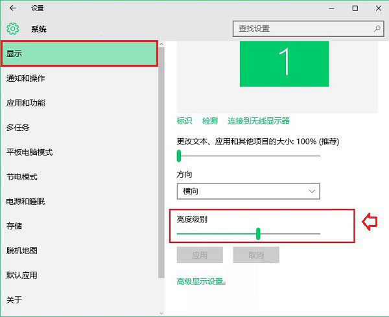This screenshot has width=389, height=317.
Task: Open 默认应用 settings
Action: tap(79, 275)
